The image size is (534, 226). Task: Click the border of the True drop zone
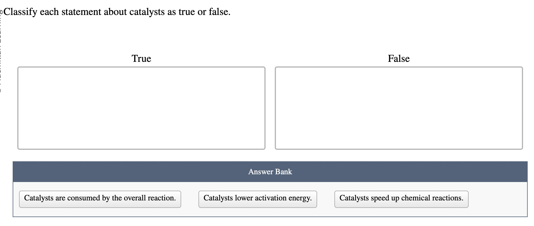click(141, 67)
